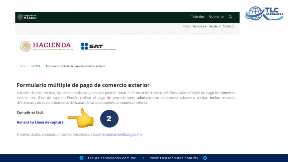Click the MUPEA breadcrumb link
Screen dimensions: 288x162
(36, 66)
